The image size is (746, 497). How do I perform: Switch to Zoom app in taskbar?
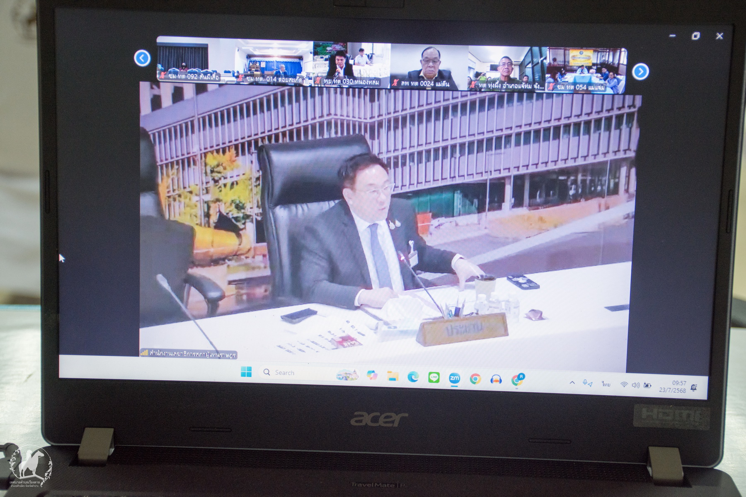pyautogui.click(x=455, y=378)
